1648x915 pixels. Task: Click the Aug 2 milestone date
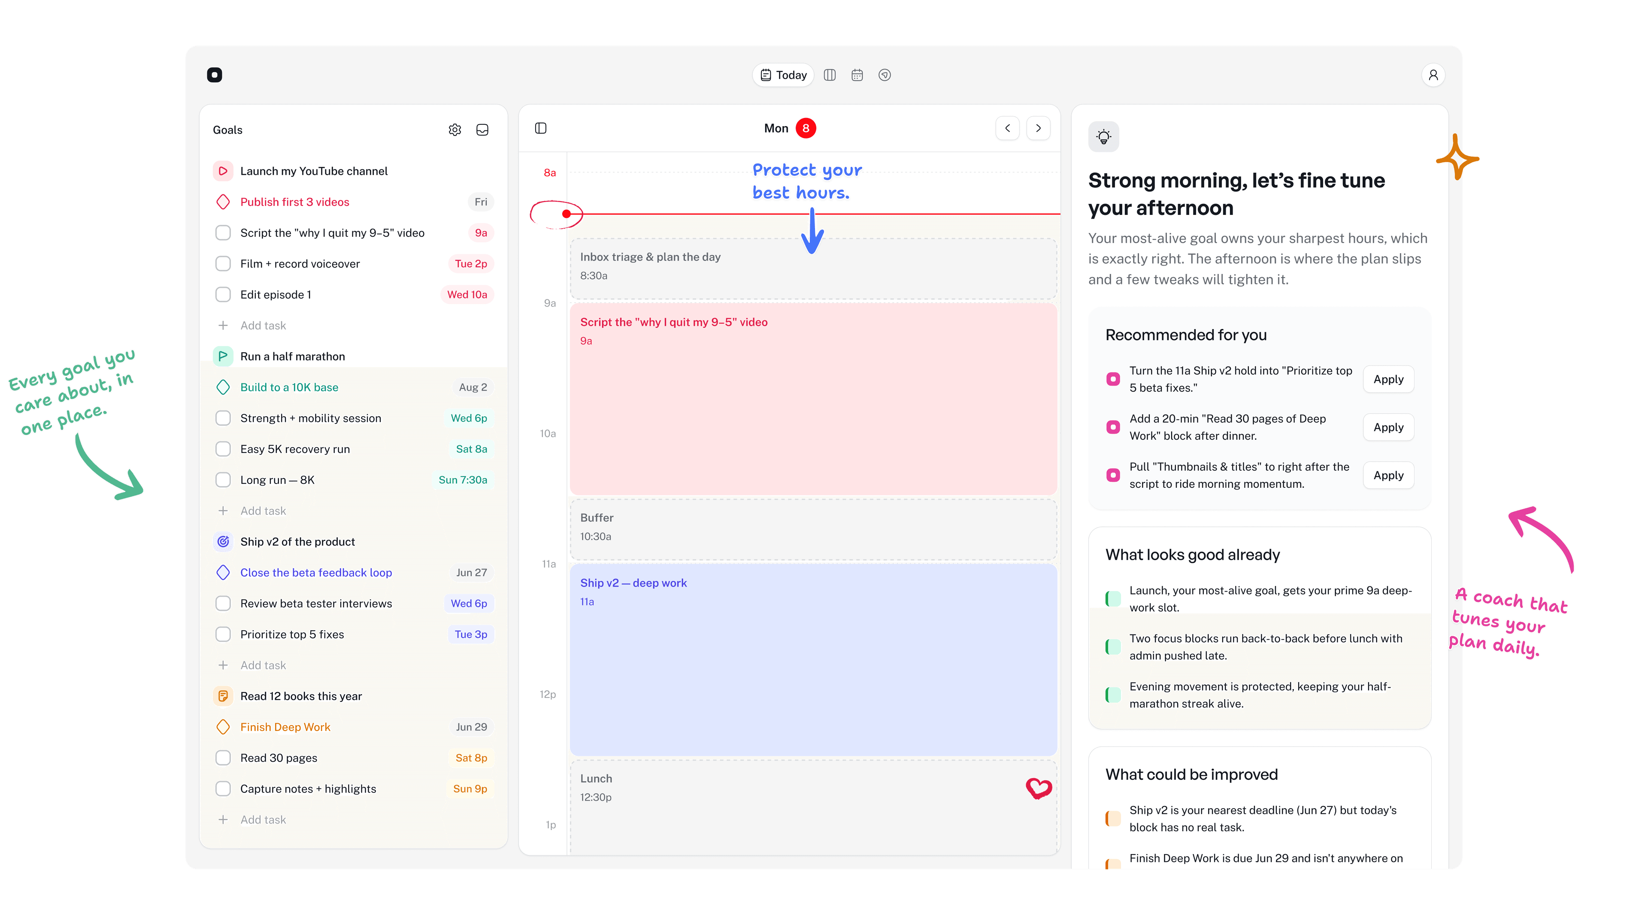click(473, 387)
